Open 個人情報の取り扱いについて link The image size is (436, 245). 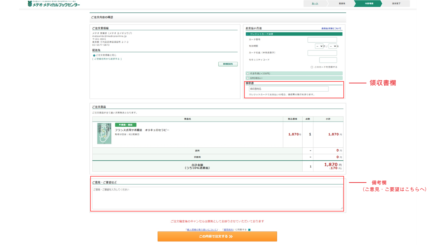click(202, 230)
